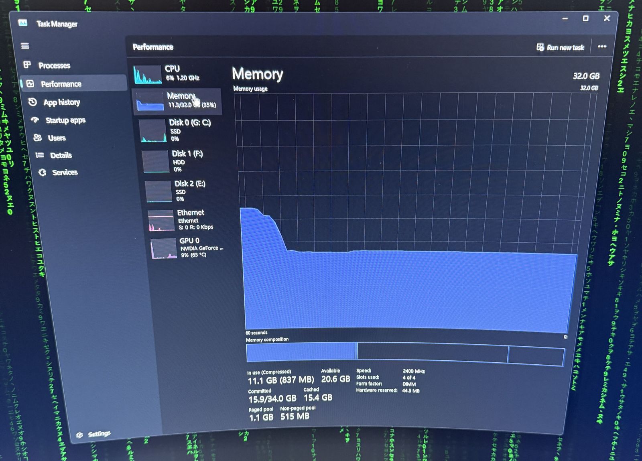Show the Details page

61,155
